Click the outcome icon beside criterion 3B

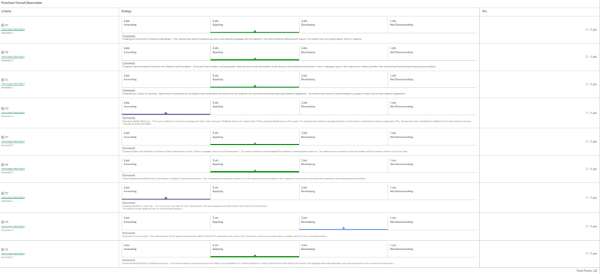coord(3,164)
